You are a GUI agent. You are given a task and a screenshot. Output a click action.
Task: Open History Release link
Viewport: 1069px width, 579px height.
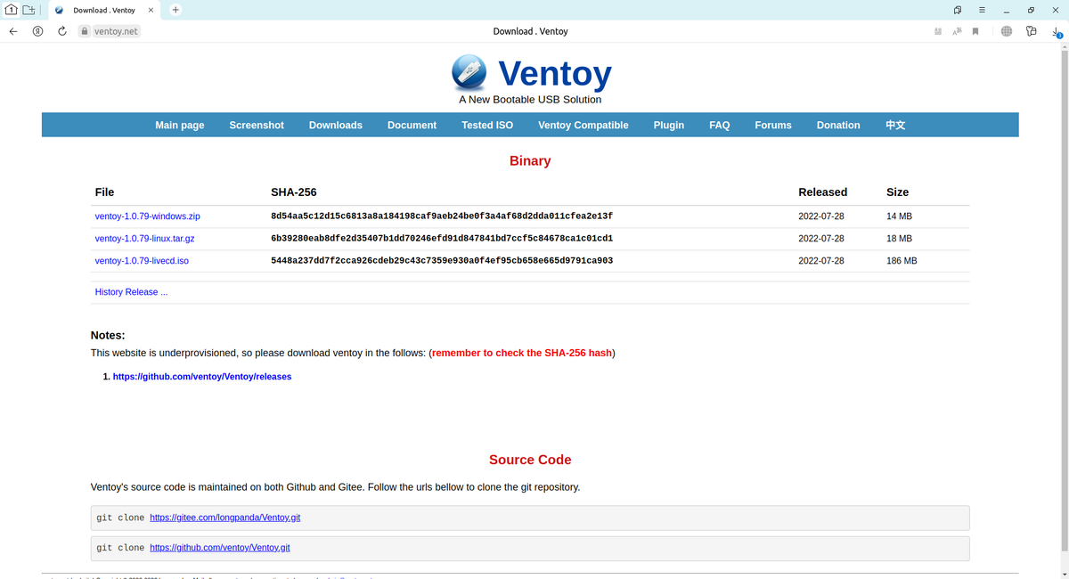tap(131, 292)
